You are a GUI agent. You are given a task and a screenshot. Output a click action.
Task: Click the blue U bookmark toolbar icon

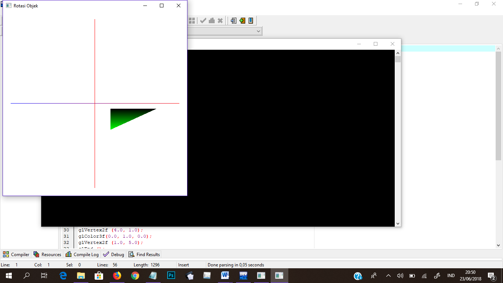[x=250, y=20]
